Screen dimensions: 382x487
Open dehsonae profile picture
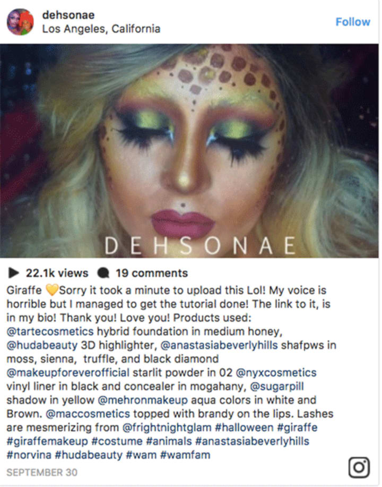(20, 22)
